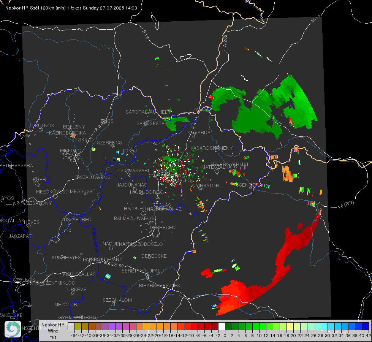This screenshot has width=372, height=342.
Task: Select the A-265 road label
Action: click(x=276, y=122)
